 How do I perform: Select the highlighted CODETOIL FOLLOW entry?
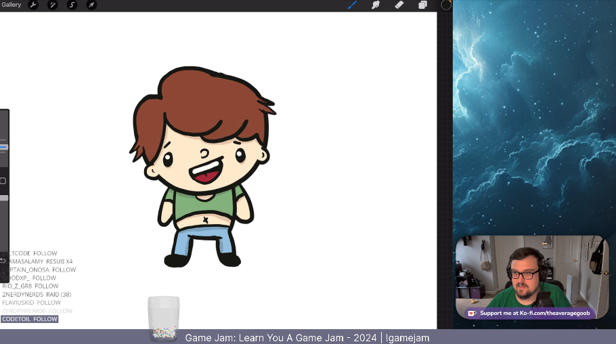pos(30,319)
